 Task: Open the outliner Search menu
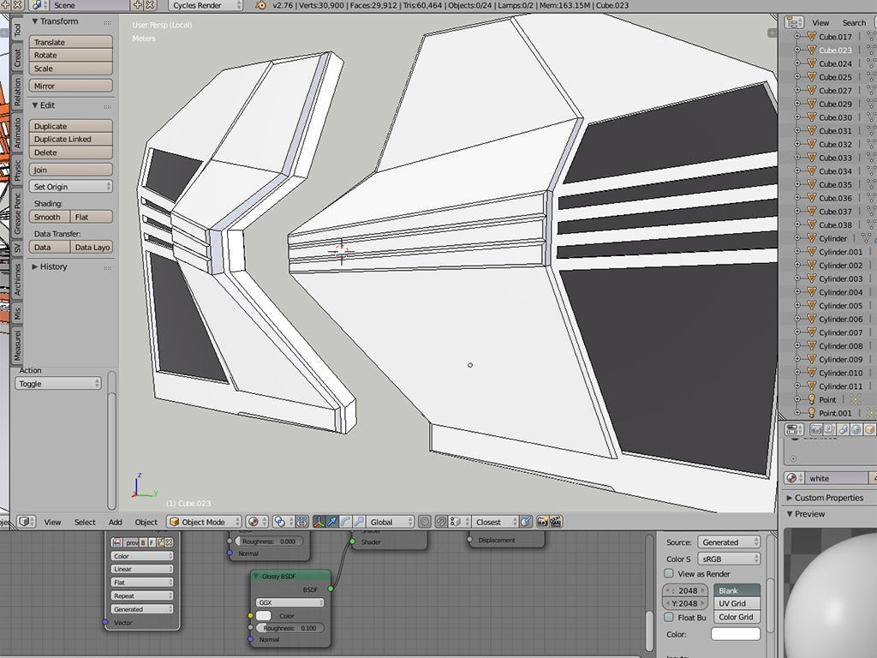(854, 22)
